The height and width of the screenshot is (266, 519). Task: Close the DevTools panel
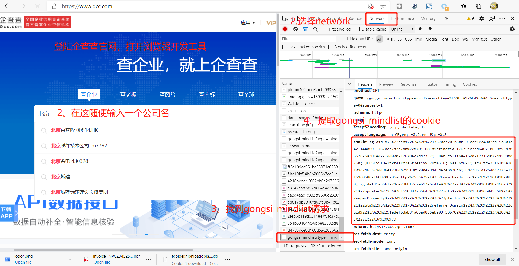point(512,19)
